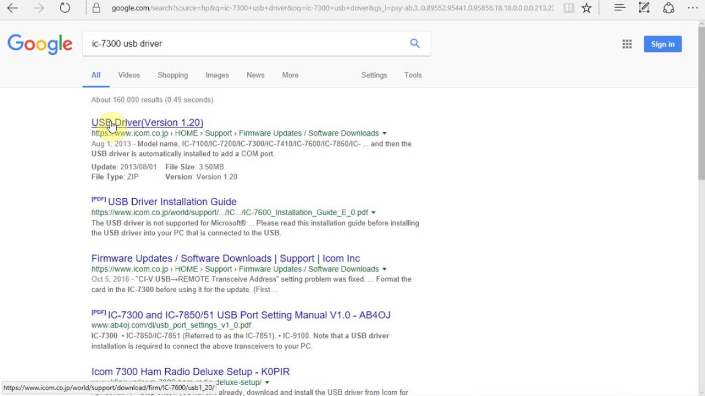Click the 'About 160,000 results' text
This screenshot has width=705, height=396.
point(153,100)
